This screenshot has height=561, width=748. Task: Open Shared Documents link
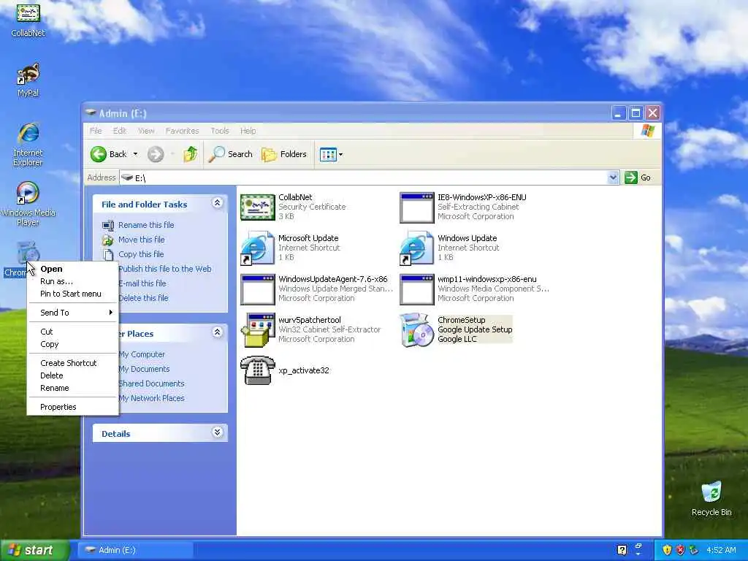[151, 383]
